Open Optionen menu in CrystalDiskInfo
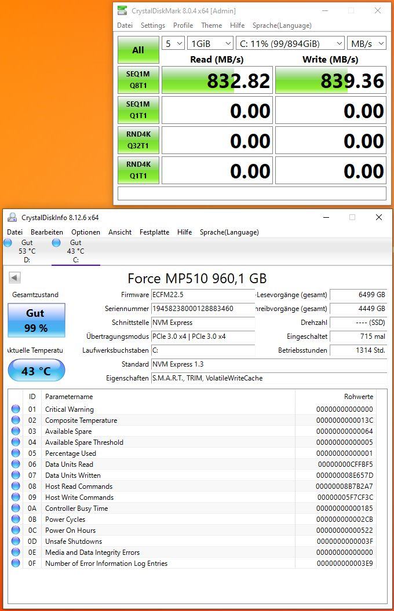The height and width of the screenshot is (611, 394). click(86, 232)
